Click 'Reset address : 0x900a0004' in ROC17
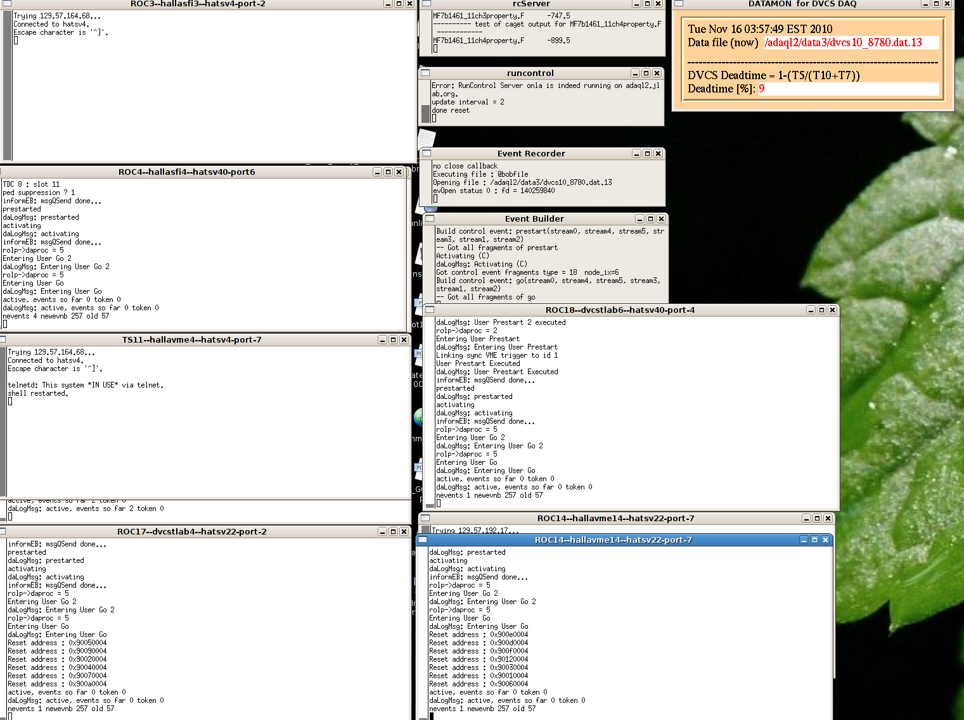964x720 pixels. pos(57,684)
